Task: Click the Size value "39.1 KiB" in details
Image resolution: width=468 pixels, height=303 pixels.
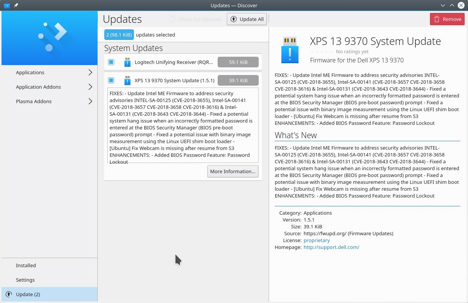Action: pyautogui.click(x=313, y=226)
